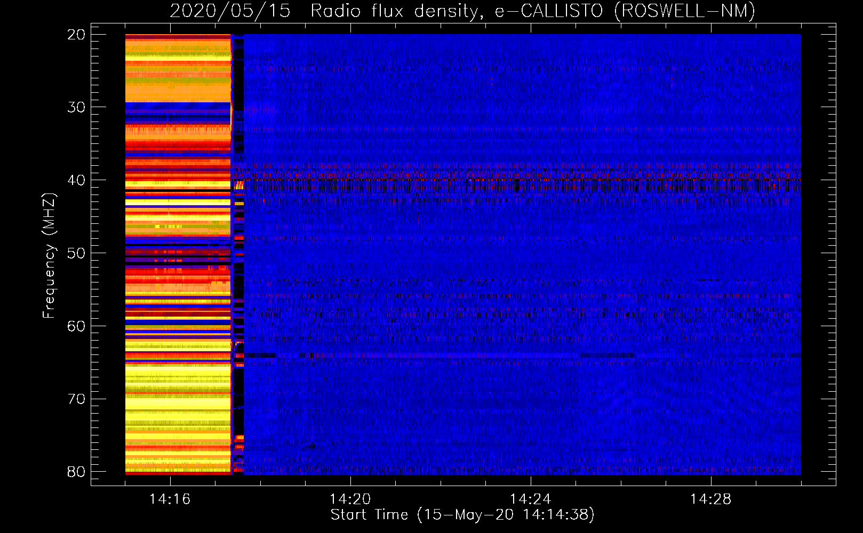863x533 pixels.
Task: Click the Frequency (MHZ) axis label
Action: pyautogui.click(x=49, y=255)
